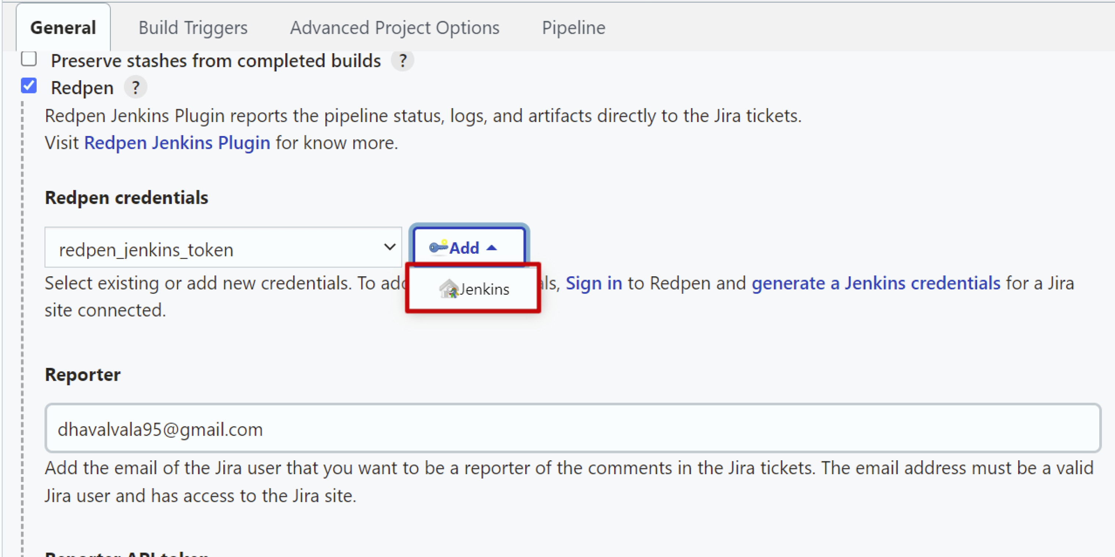The image size is (1115, 557).
Task: Enable Preserve stashes from completed builds
Action: [29, 59]
